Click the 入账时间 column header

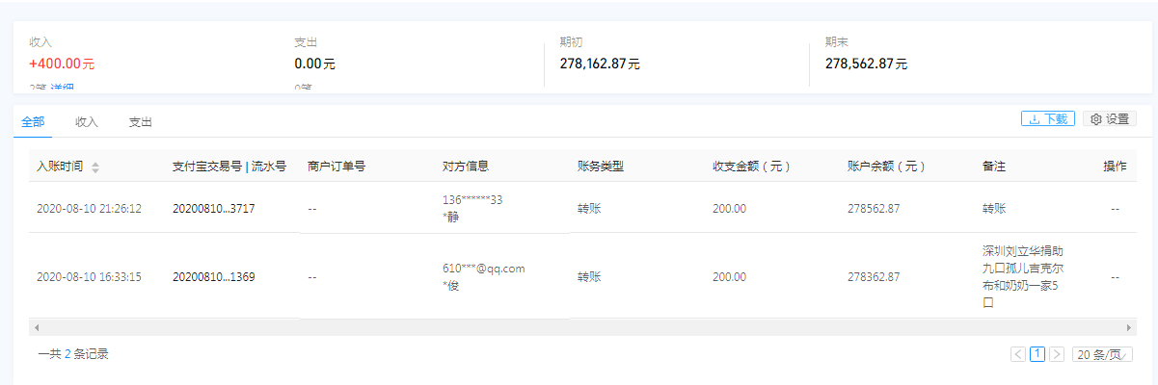60,167
